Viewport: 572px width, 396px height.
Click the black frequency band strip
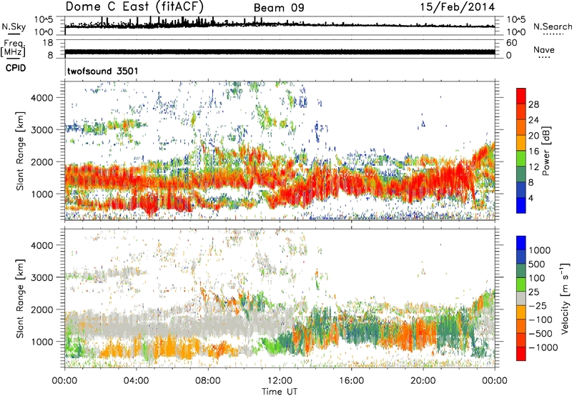click(x=280, y=51)
